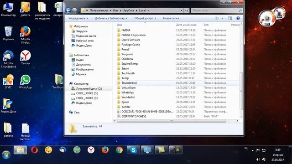
Task: Open Opera from the taskbar
Action: (35, 150)
